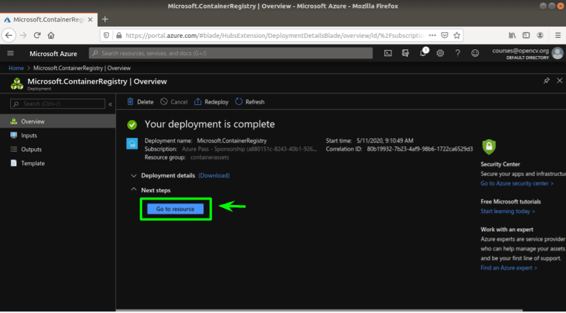
Task: Open Go to Azure security center link
Action: [516, 184]
